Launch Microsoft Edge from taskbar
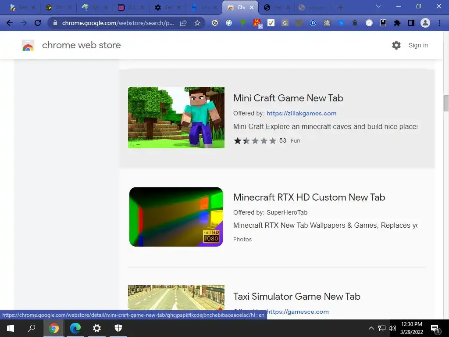The height and width of the screenshot is (337, 449). click(x=75, y=328)
